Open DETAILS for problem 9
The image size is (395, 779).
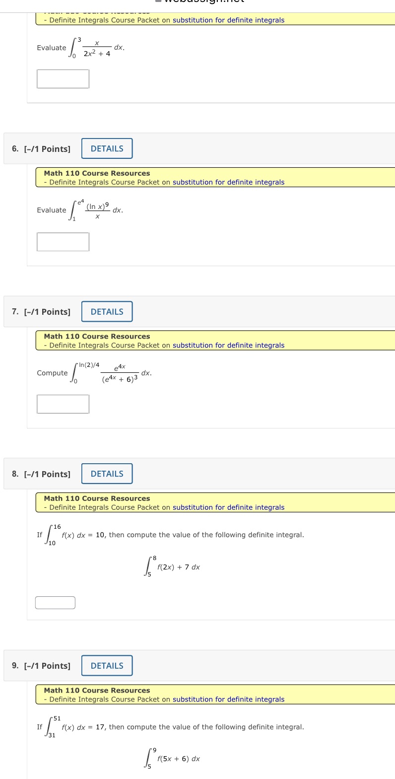point(107,665)
